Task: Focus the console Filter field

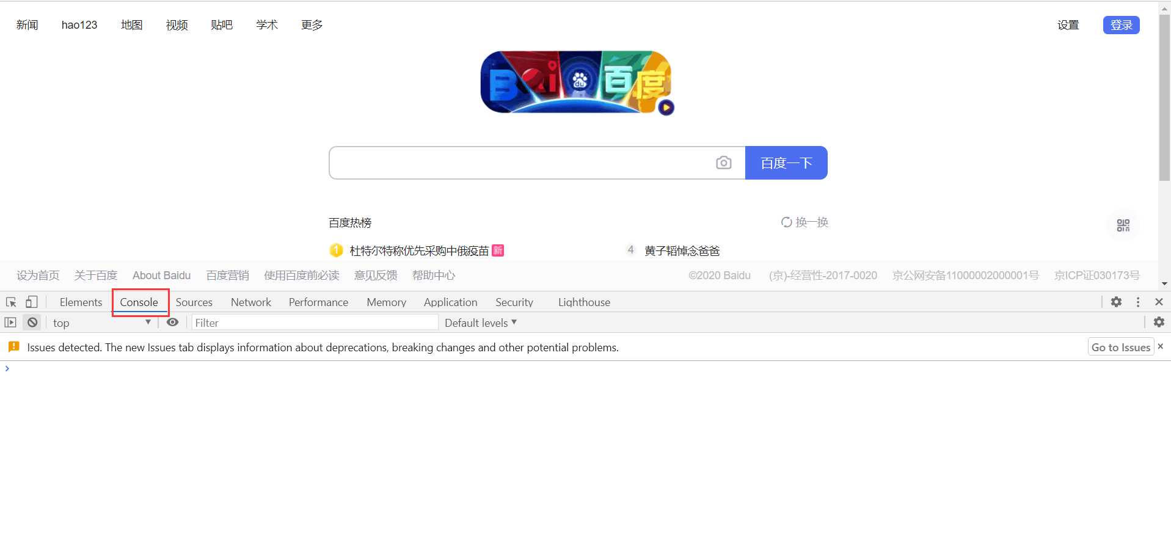Action: tap(315, 323)
